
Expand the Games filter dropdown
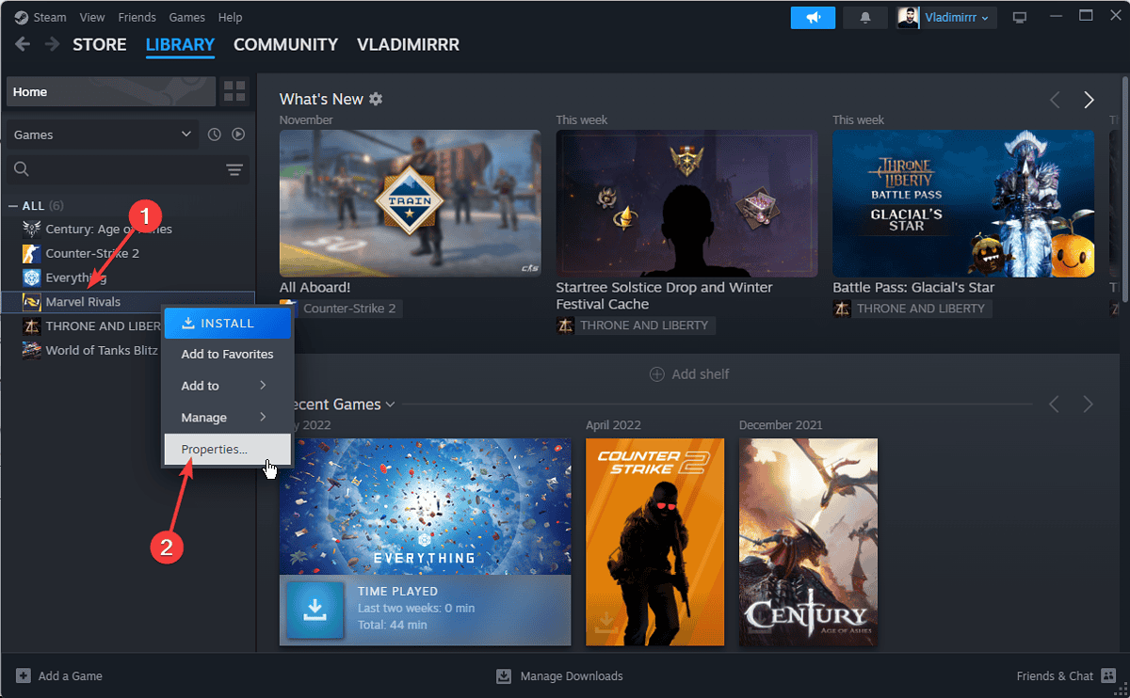click(102, 135)
